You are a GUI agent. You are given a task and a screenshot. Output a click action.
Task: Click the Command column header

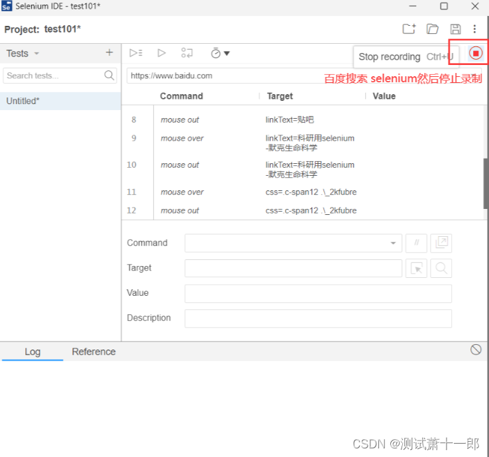(182, 96)
